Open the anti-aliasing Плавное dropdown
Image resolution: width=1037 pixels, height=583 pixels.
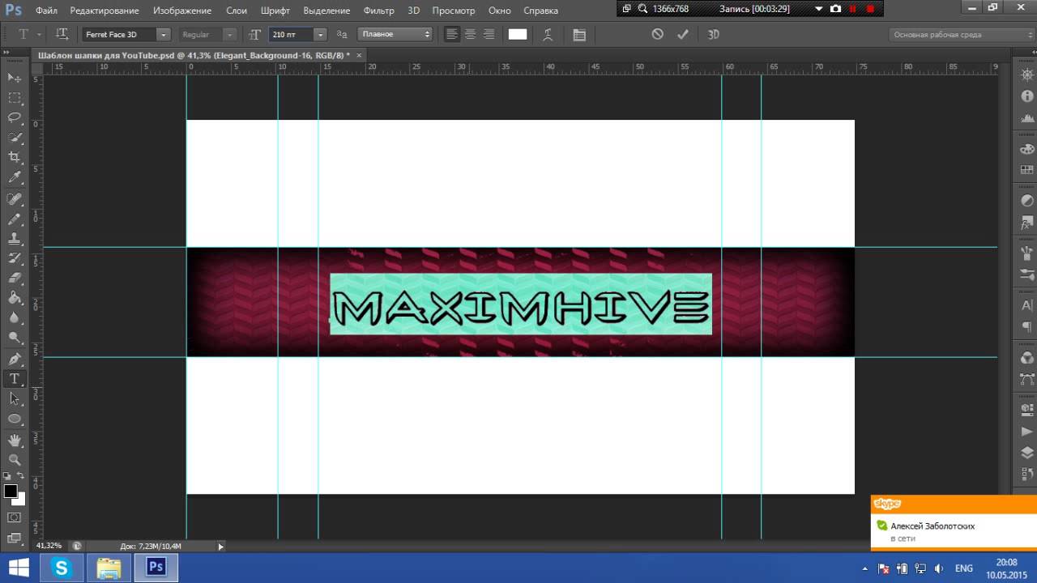coord(395,34)
